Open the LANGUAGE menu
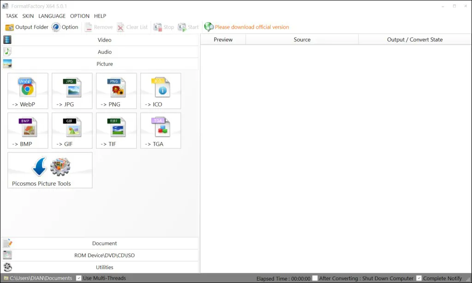Viewport: 472px width, 283px height. coord(52,16)
